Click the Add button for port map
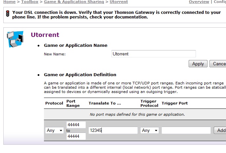 220,130
